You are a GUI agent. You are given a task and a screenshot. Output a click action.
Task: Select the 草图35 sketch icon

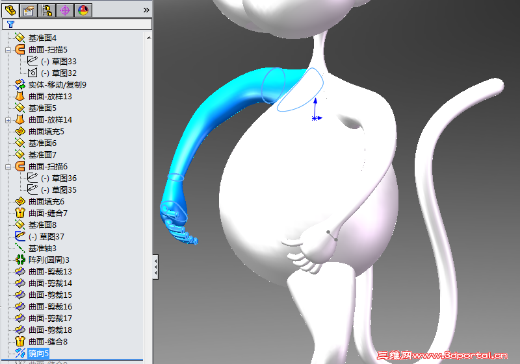[x=32, y=189]
